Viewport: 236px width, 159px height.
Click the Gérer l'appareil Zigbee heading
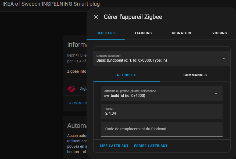[133, 17]
